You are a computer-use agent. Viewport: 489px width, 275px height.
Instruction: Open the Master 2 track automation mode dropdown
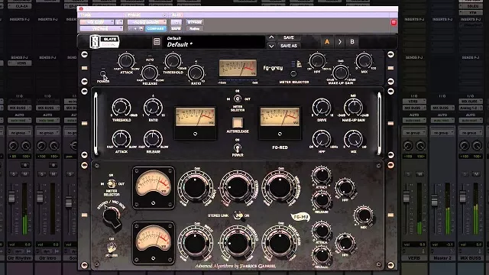442,121
